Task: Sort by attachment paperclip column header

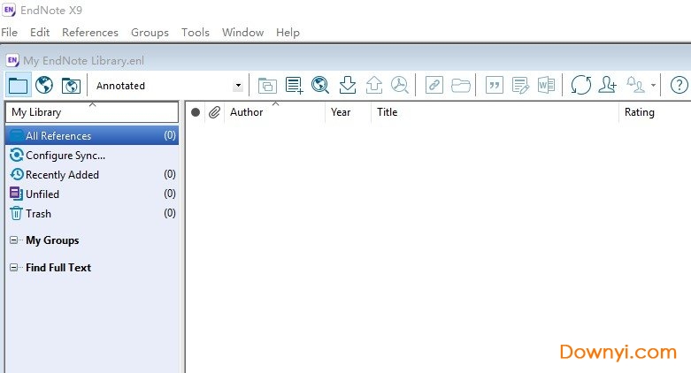Action: [214, 112]
